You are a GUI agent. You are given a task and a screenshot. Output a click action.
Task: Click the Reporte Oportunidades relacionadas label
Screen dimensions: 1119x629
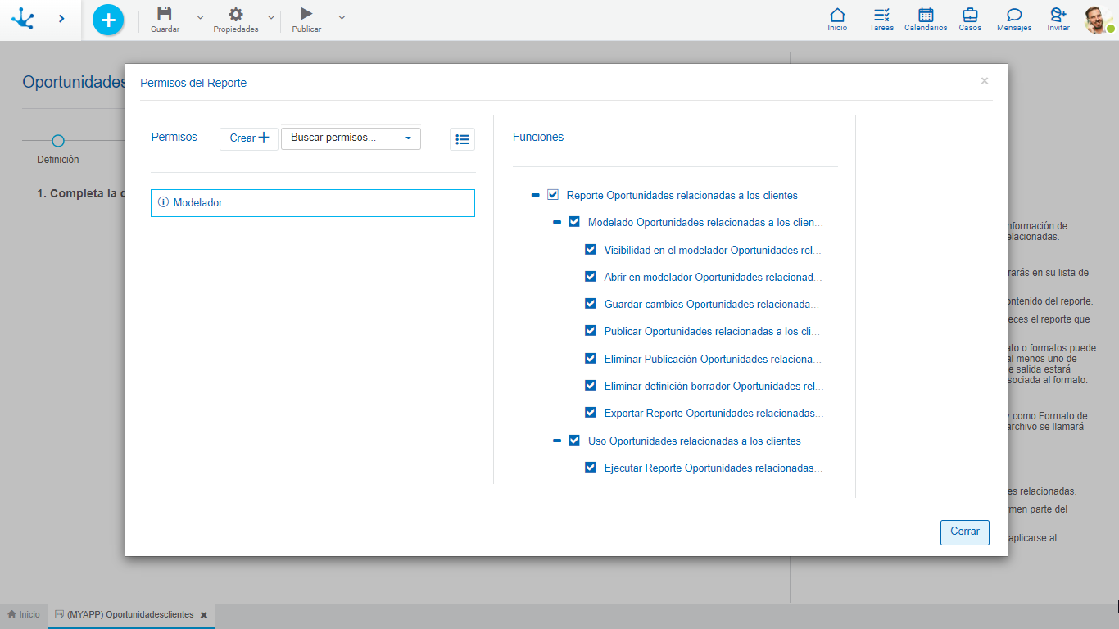[682, 195]
